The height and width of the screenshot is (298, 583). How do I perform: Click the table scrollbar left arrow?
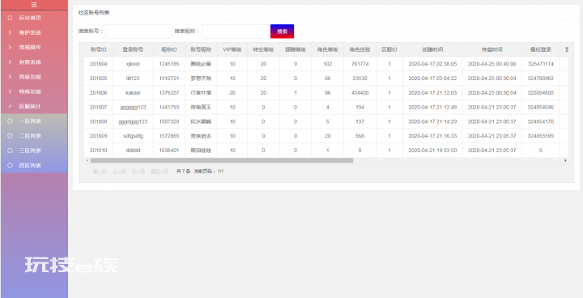(87, 160)
